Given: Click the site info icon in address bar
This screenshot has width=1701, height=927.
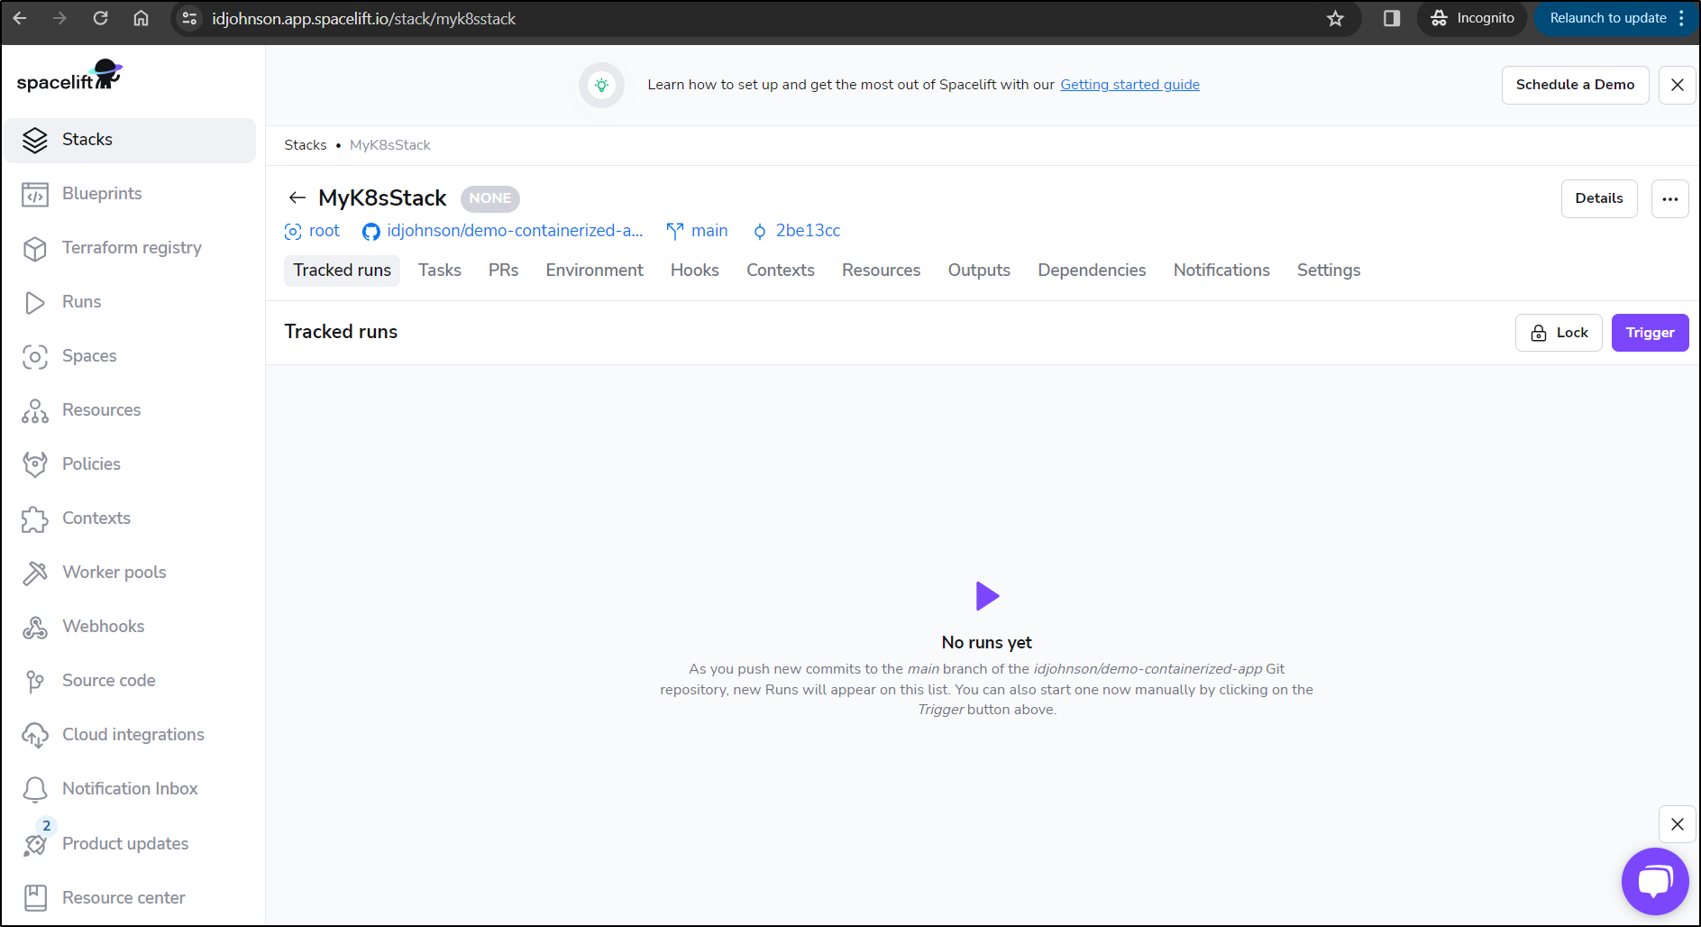Looking at the screenshot, I should 189,18.
